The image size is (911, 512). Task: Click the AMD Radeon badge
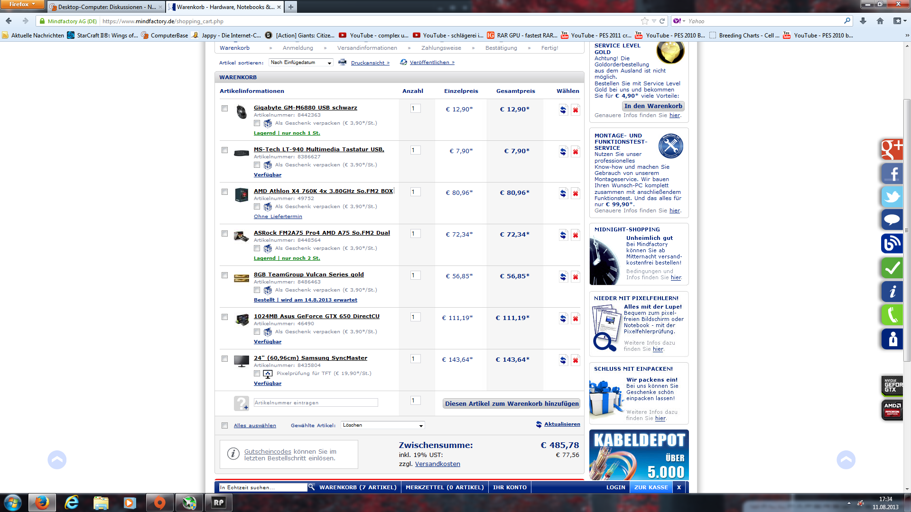[x=892, y=410]
